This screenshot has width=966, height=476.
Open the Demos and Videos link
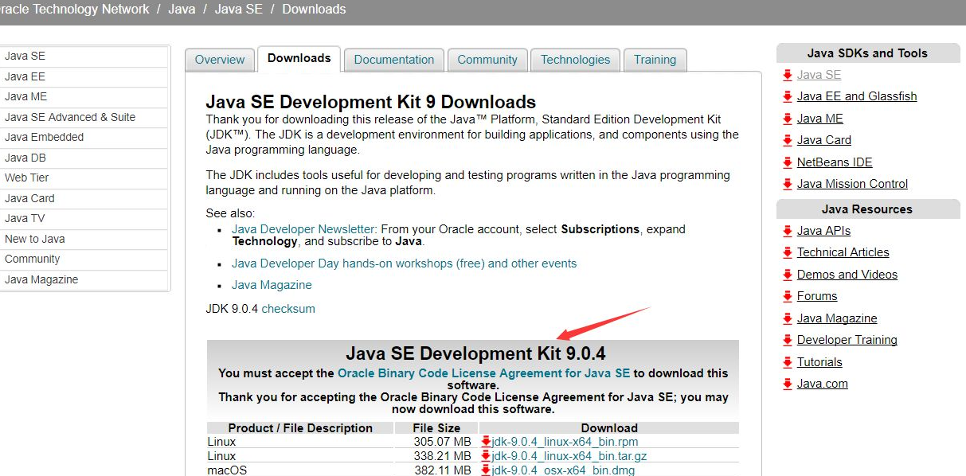click(847, 275)
